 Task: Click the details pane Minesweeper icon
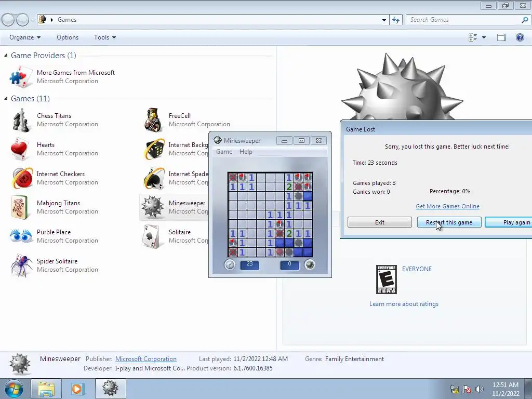click(20, 364)
